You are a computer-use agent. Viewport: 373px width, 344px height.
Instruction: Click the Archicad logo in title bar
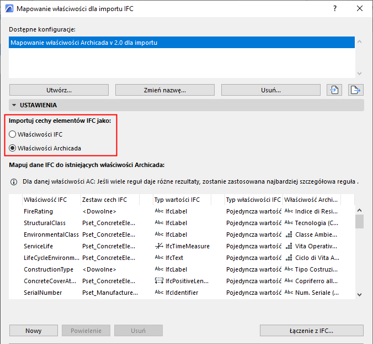coord(9,9)
